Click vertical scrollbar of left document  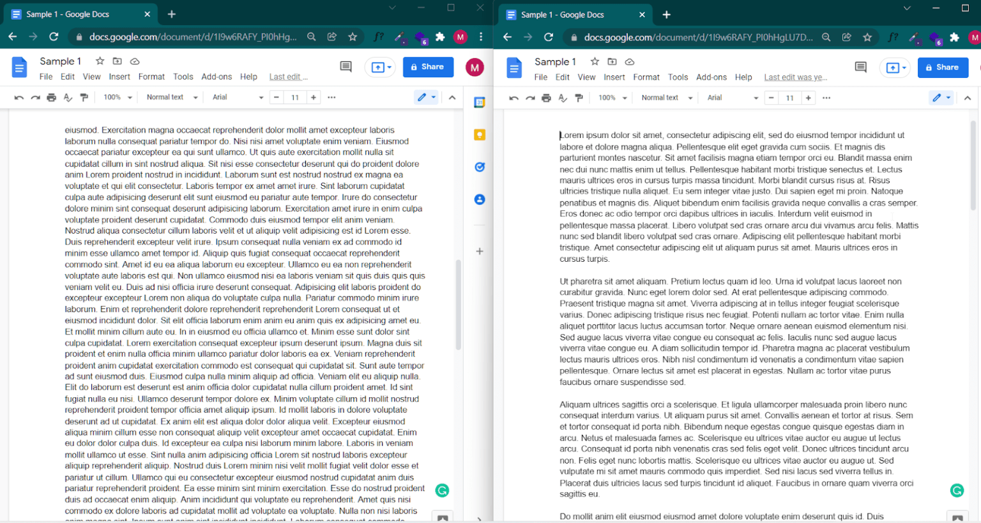tap(458, 305)
